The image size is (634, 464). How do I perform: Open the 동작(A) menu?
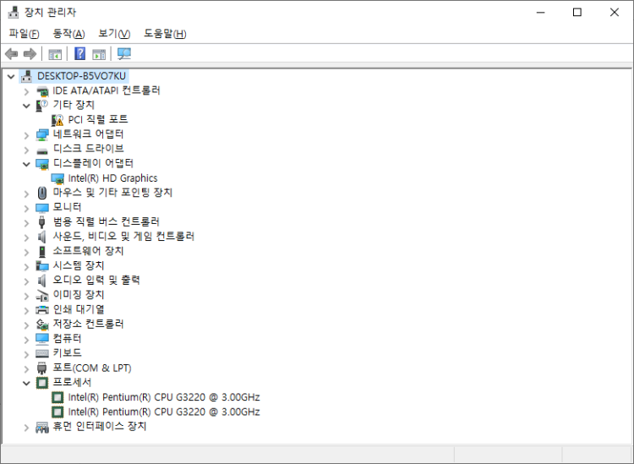68,34
